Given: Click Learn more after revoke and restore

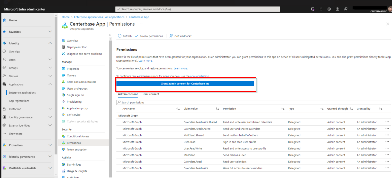Looking at the screenshot, I should tap(181, 69).
